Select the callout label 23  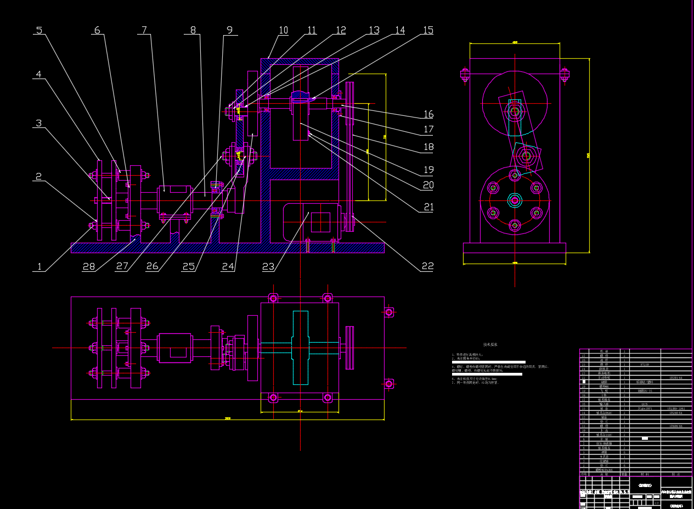coord(268,266)
